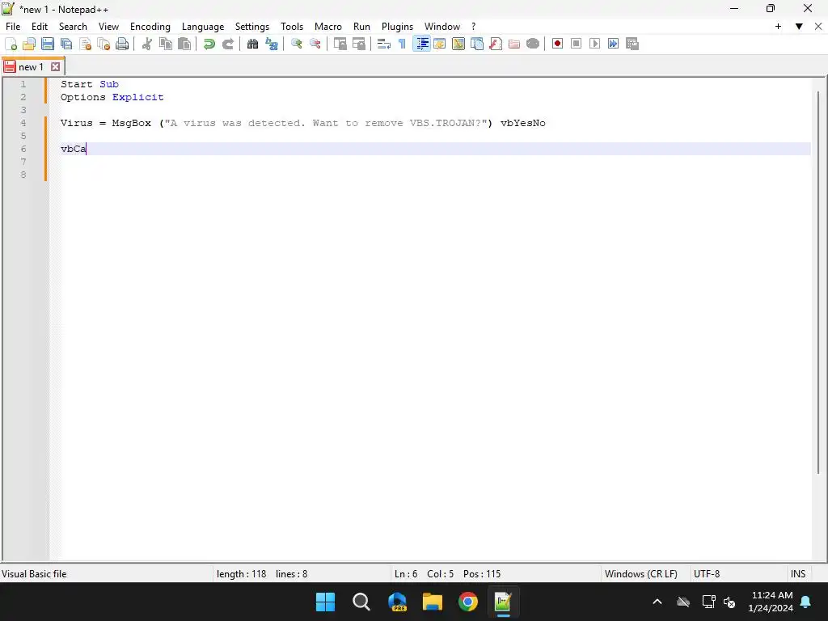Open the Macro menu
The height and width of the screenshot is (621, 828).
328,27
